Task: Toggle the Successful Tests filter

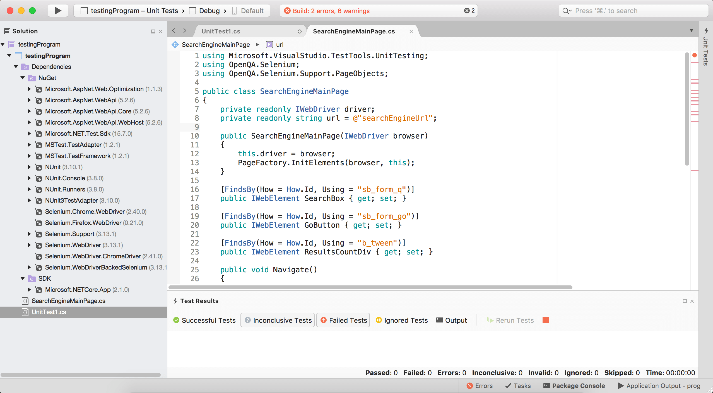Action: click(204, 320)
